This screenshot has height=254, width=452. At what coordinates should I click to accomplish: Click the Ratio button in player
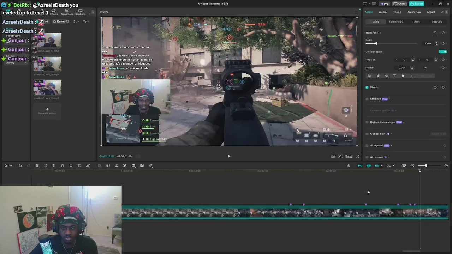pos(349,156)
